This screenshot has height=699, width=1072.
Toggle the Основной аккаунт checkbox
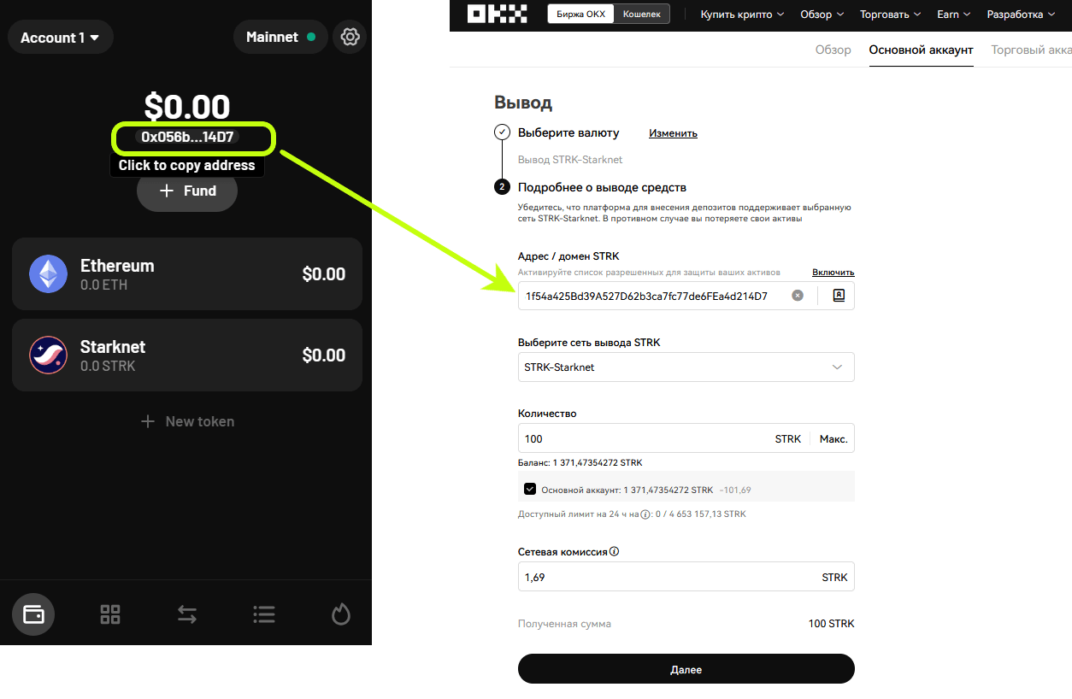[x=530, y=489]
